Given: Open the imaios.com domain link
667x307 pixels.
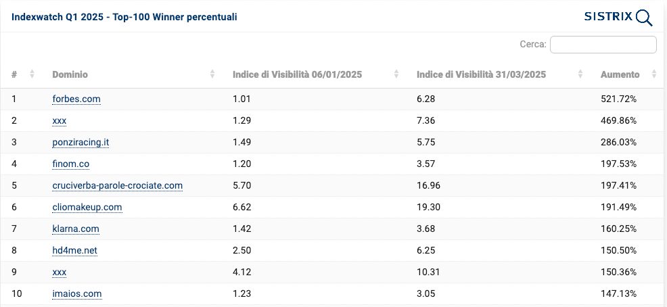Looking at the screenshot, I should (x=77, y=293).
